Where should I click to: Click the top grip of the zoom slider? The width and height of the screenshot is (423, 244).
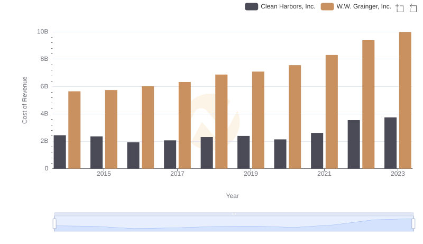(x=234, y=214)
